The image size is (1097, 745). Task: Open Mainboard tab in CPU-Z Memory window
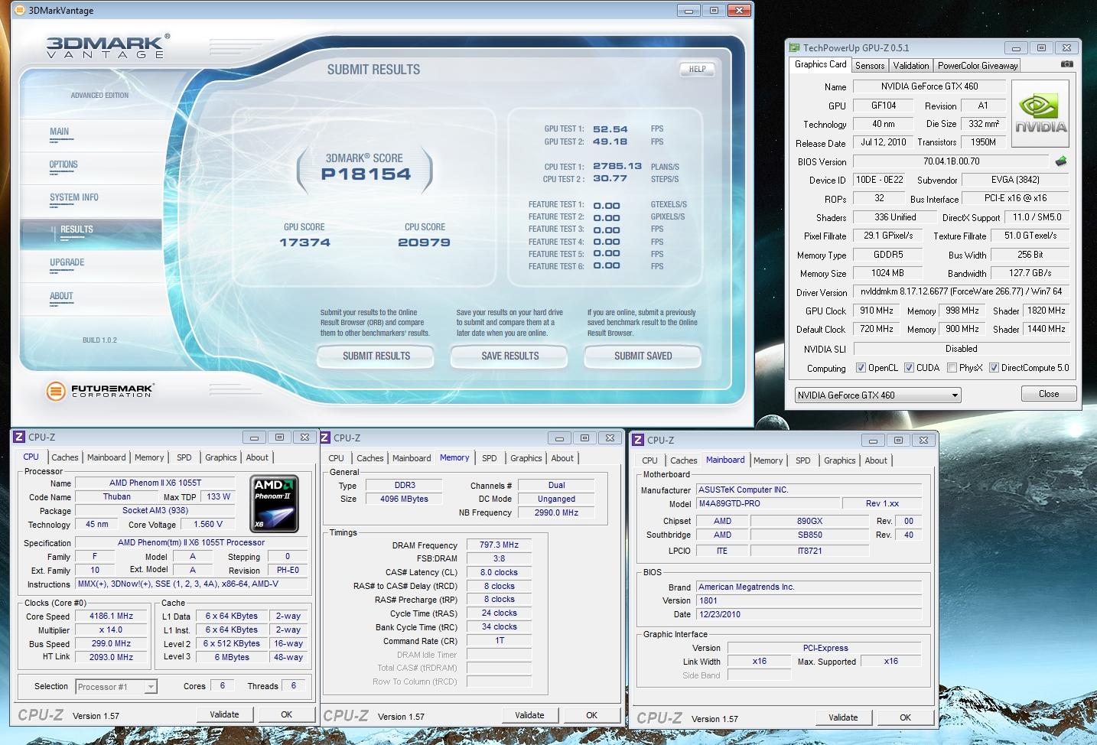(412, 458)
